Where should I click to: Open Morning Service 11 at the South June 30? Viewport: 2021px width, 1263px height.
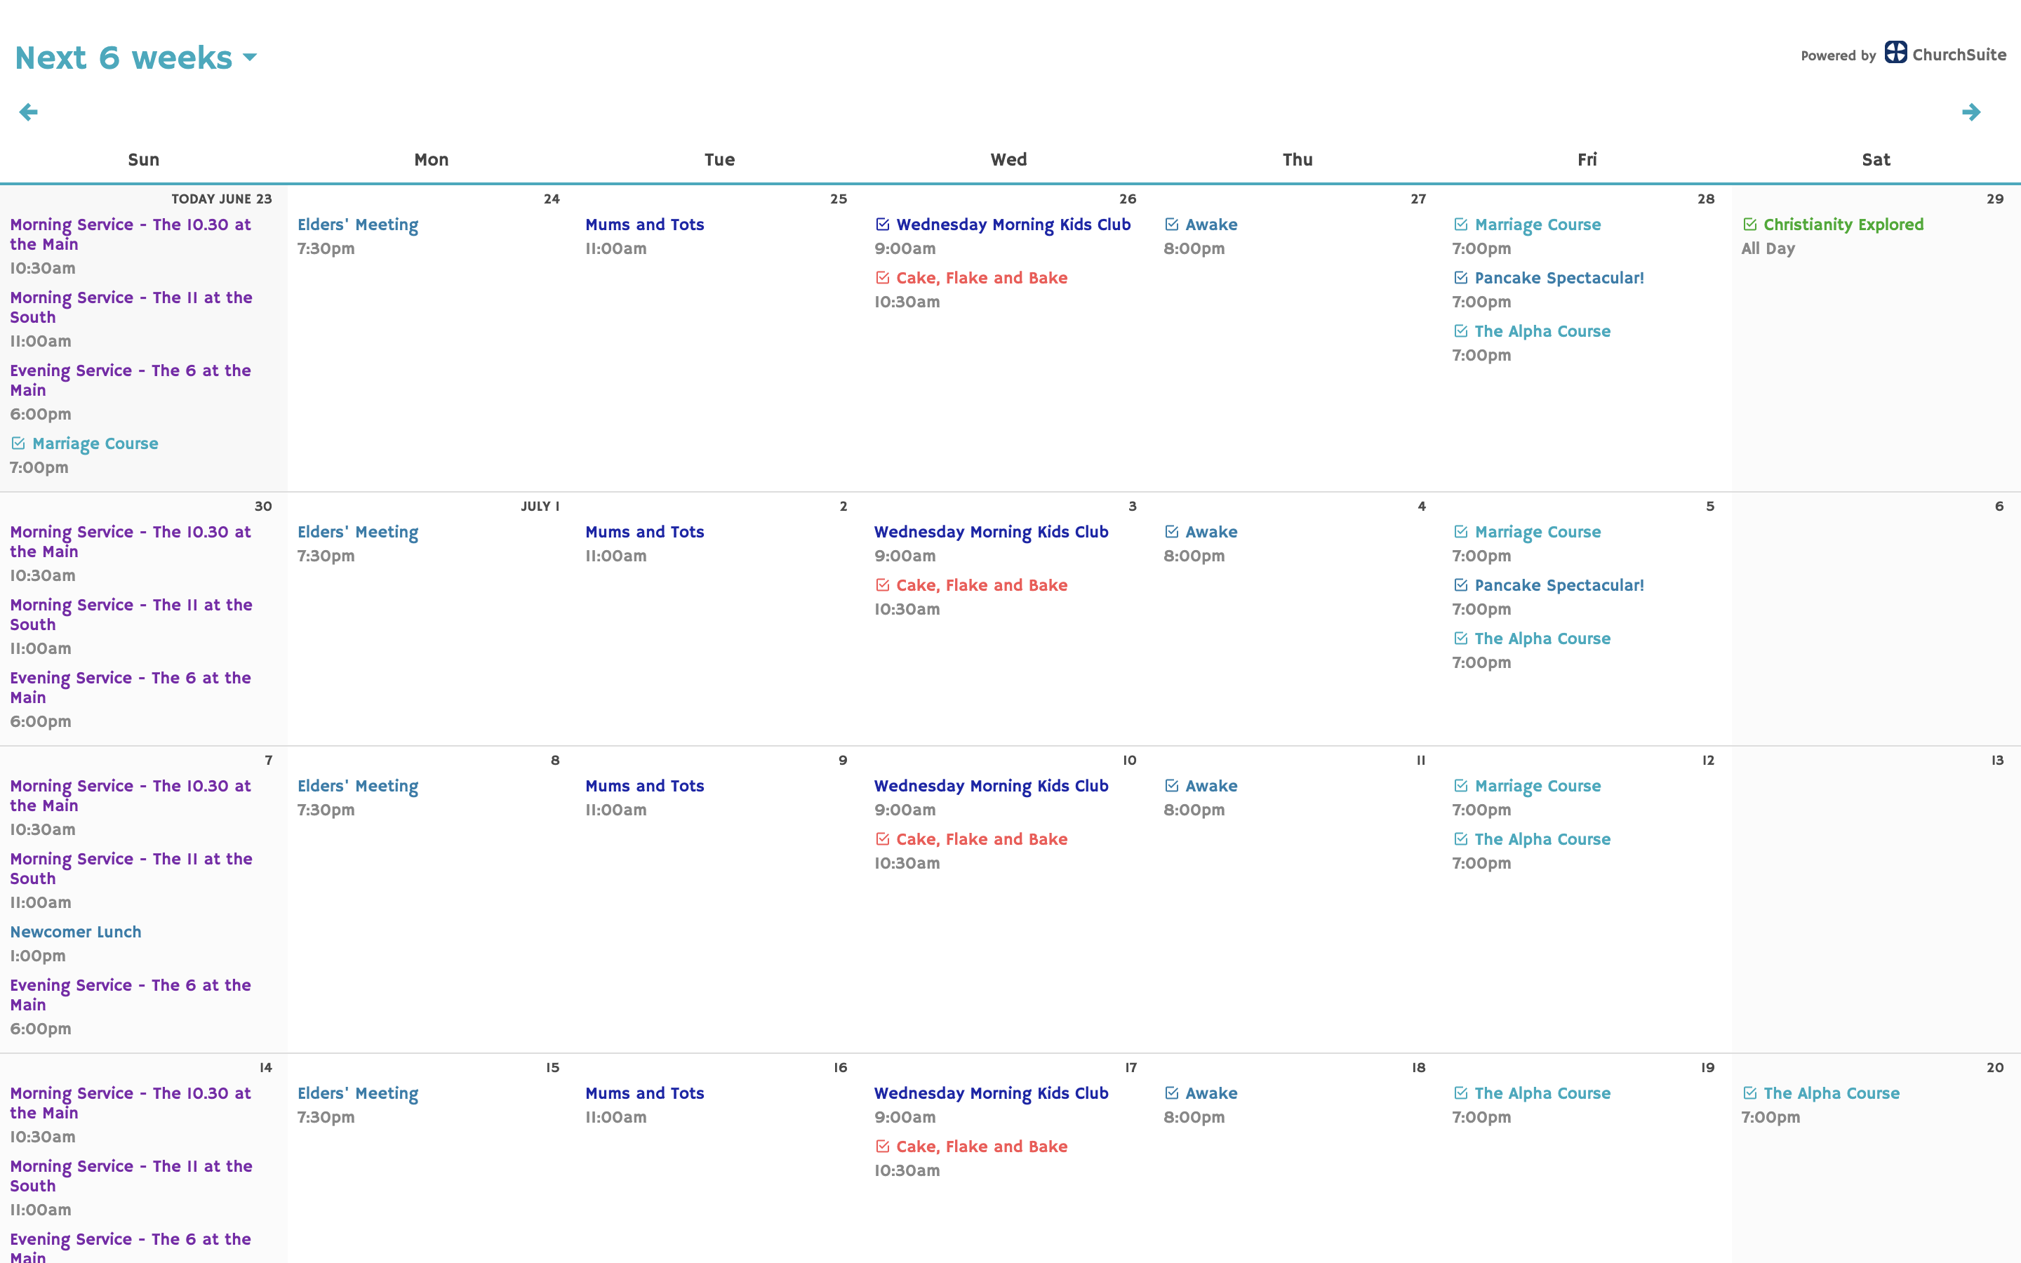click(x=131, y=615)
